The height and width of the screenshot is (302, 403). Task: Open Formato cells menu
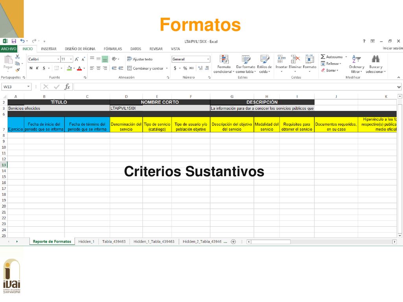[x=309, y=63]
